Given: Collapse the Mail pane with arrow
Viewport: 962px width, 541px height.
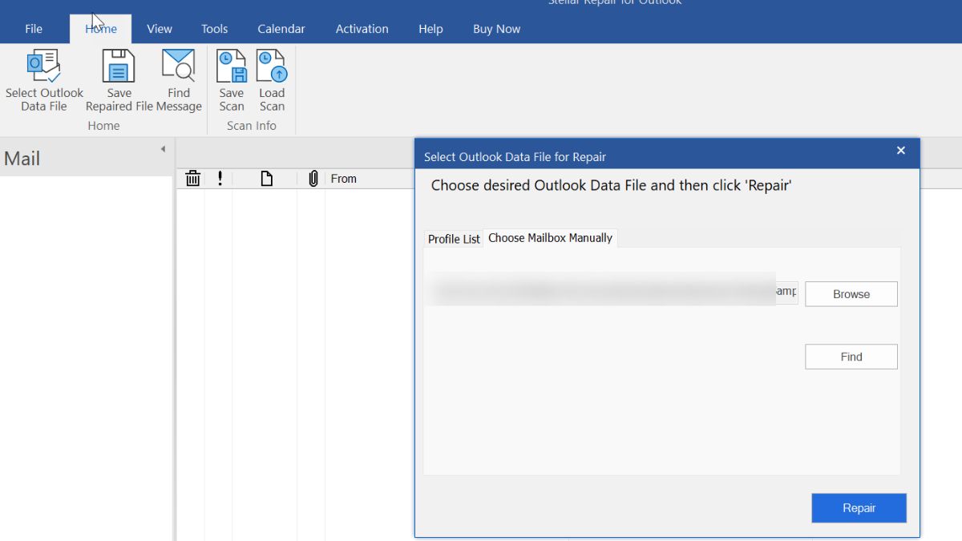Looking at the screenshot, I should [163, 149].
